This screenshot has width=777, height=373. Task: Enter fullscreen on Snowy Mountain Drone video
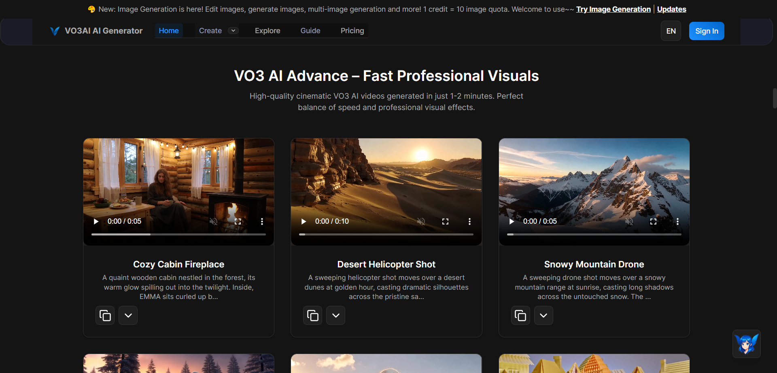(x=654, y=221)
